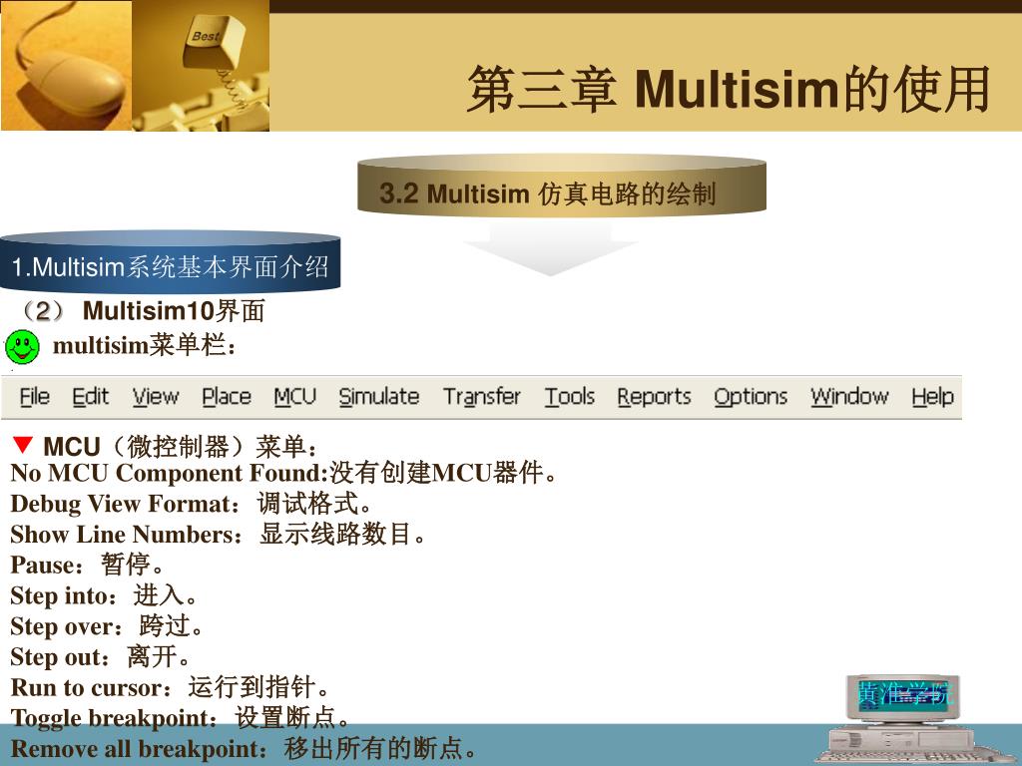The height and width of the screenshot is (766, 1022).
Task: Open the Reports menu
Action: tap(654, 397)
